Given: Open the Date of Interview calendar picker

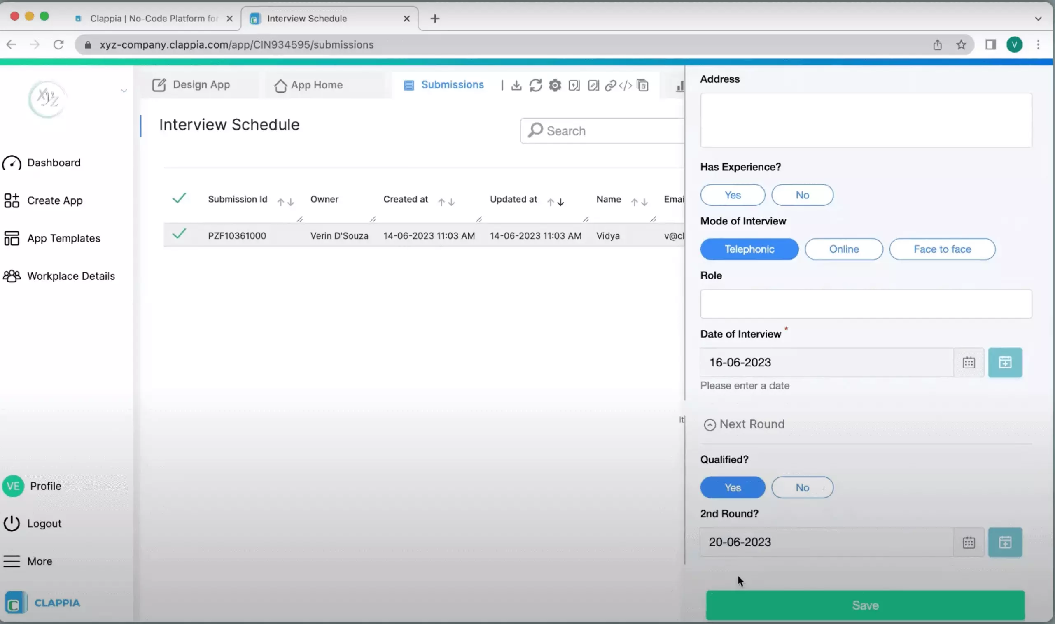Looking at the screenshot, I should pos(969,362).
